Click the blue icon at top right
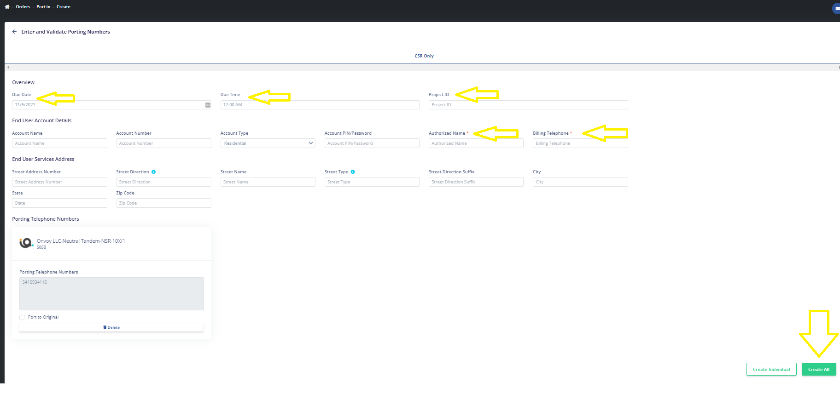Screen dimensions: 840x394 836,8
